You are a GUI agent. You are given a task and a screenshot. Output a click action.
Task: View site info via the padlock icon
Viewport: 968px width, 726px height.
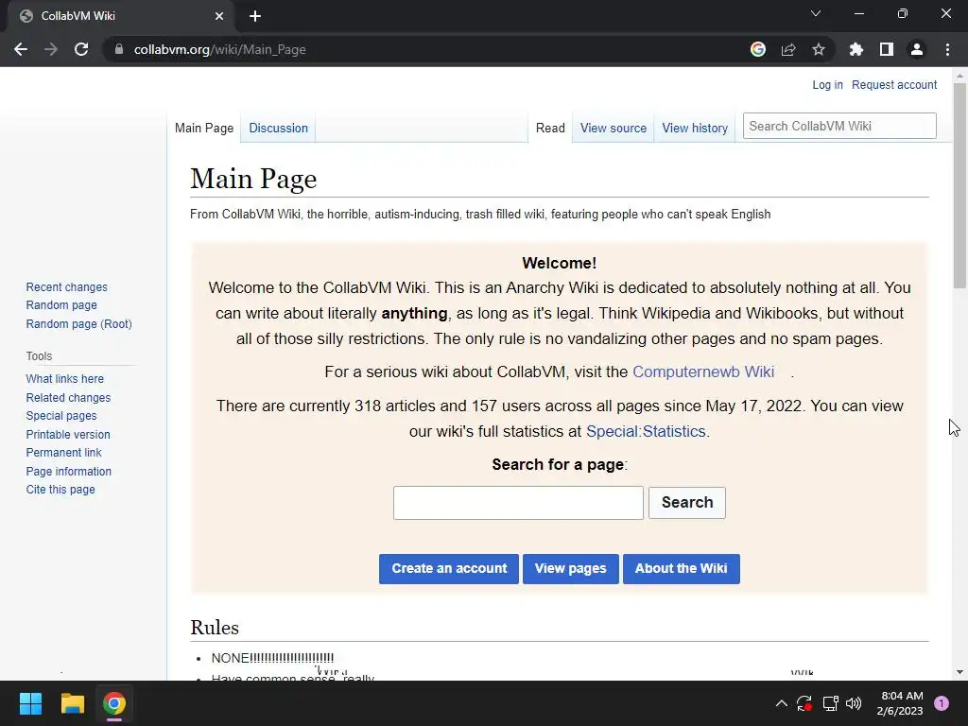[119, 49]
